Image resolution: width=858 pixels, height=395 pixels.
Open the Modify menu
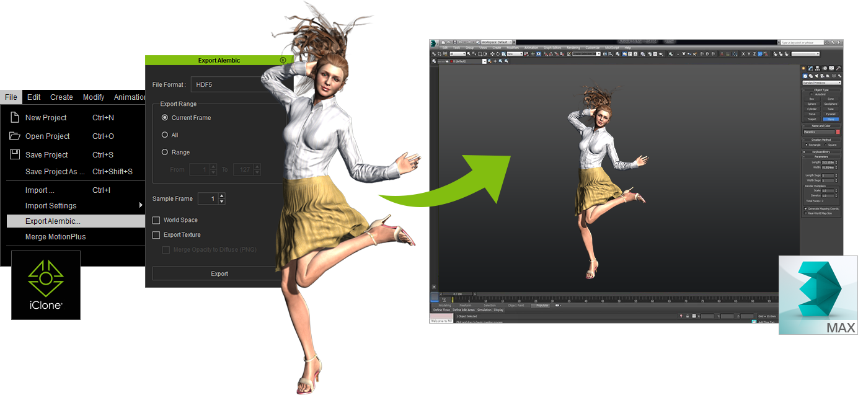pyautogui.click(x=94, y=97)
